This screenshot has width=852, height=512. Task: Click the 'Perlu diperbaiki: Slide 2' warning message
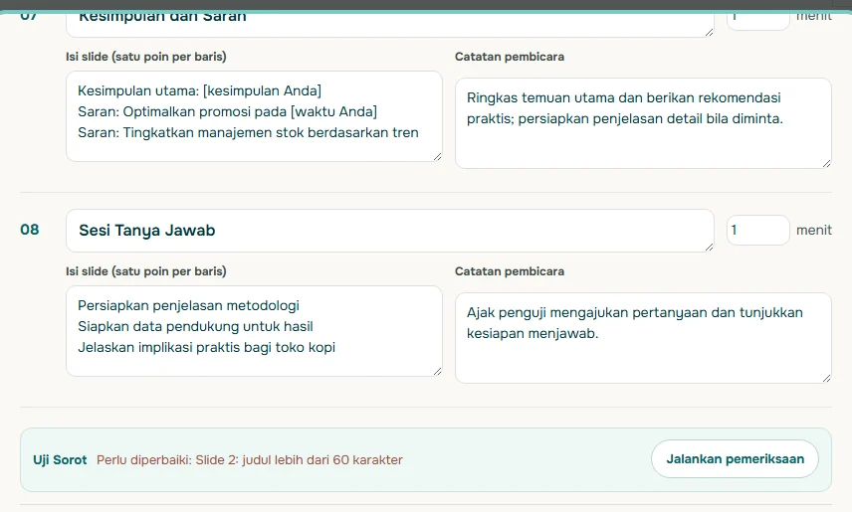(250, 460)
